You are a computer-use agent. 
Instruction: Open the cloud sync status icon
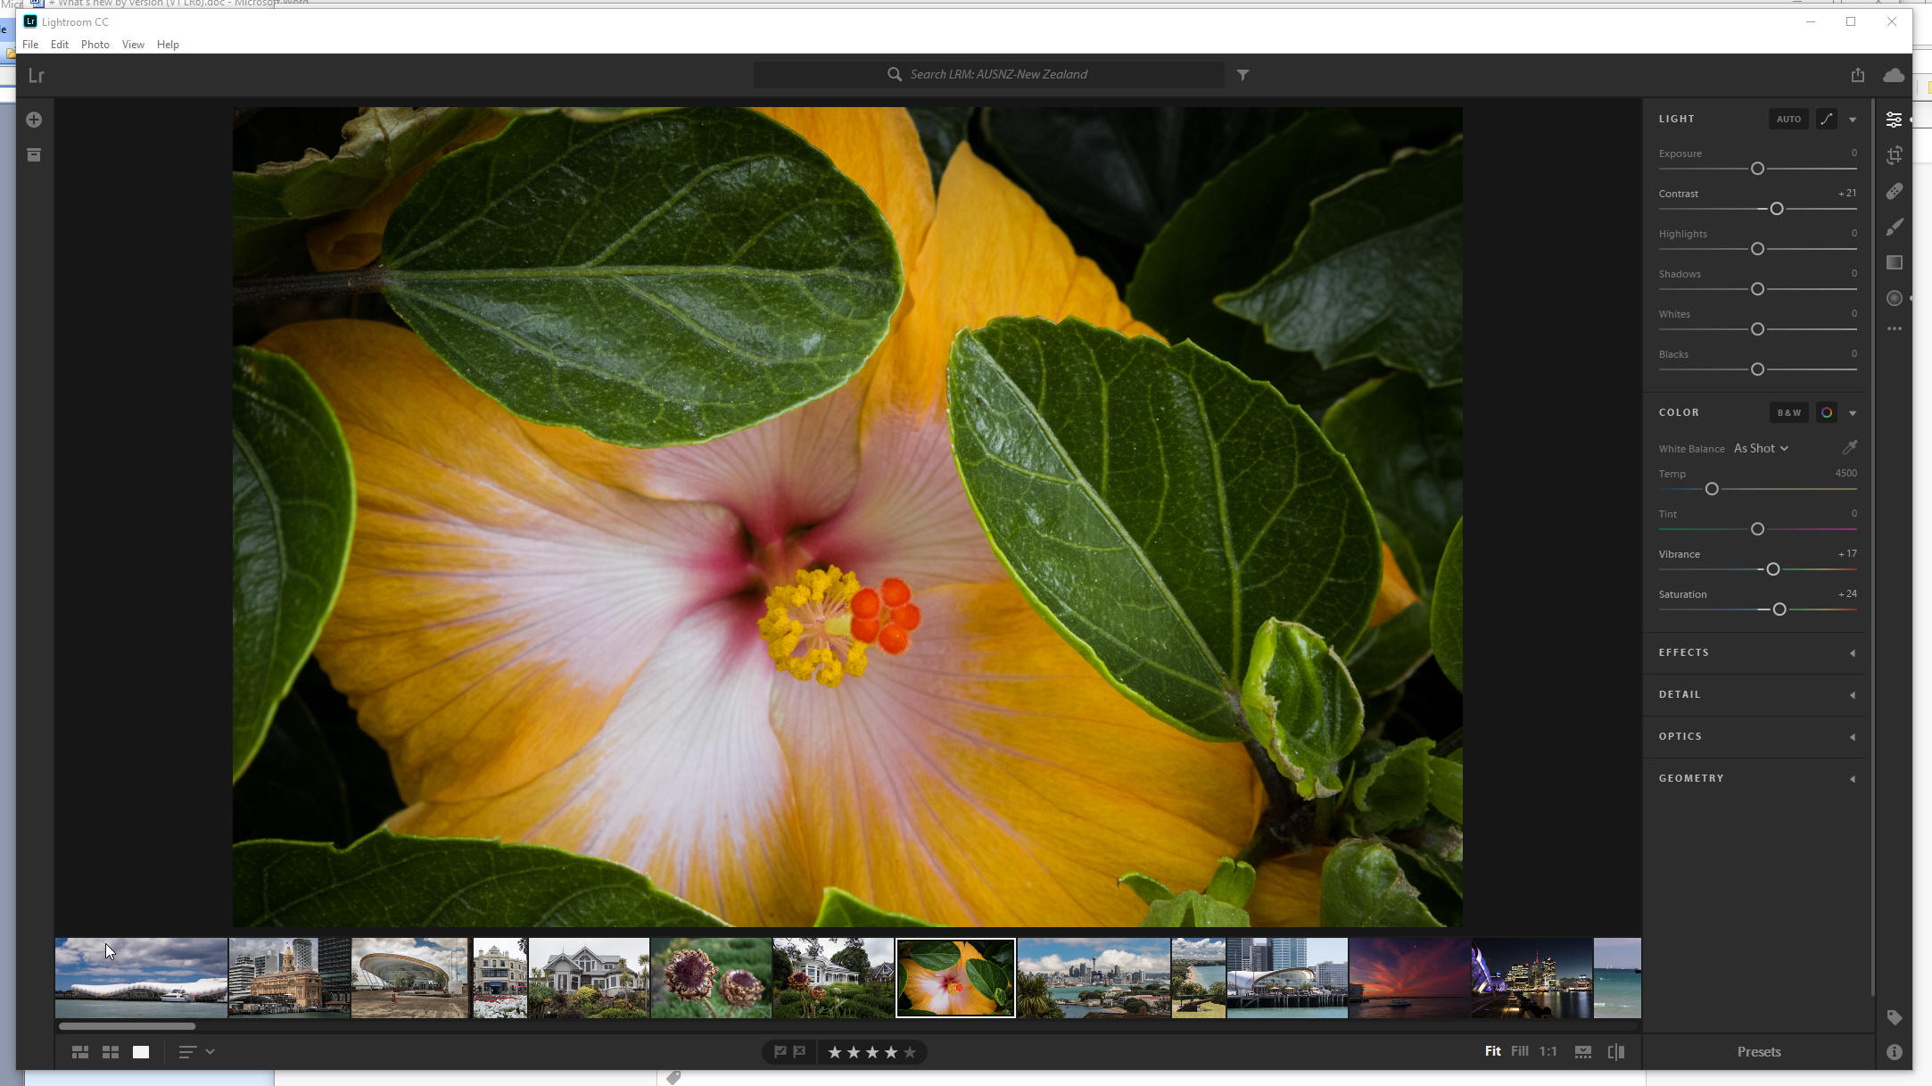(x=1894, y=75)
